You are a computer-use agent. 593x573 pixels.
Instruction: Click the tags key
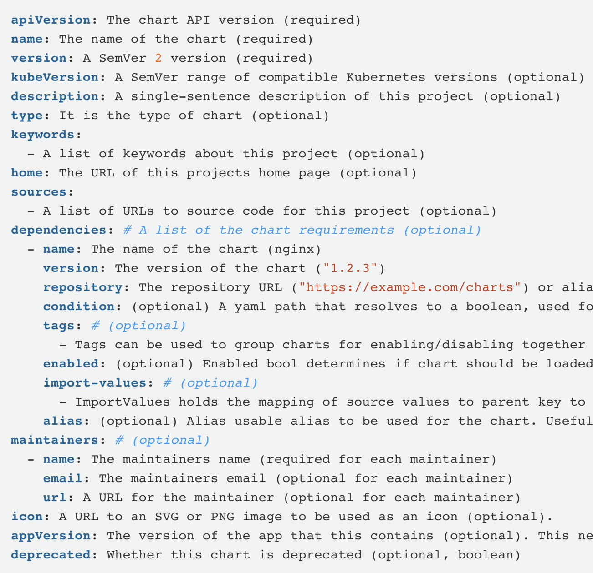(x=59, y=326)
